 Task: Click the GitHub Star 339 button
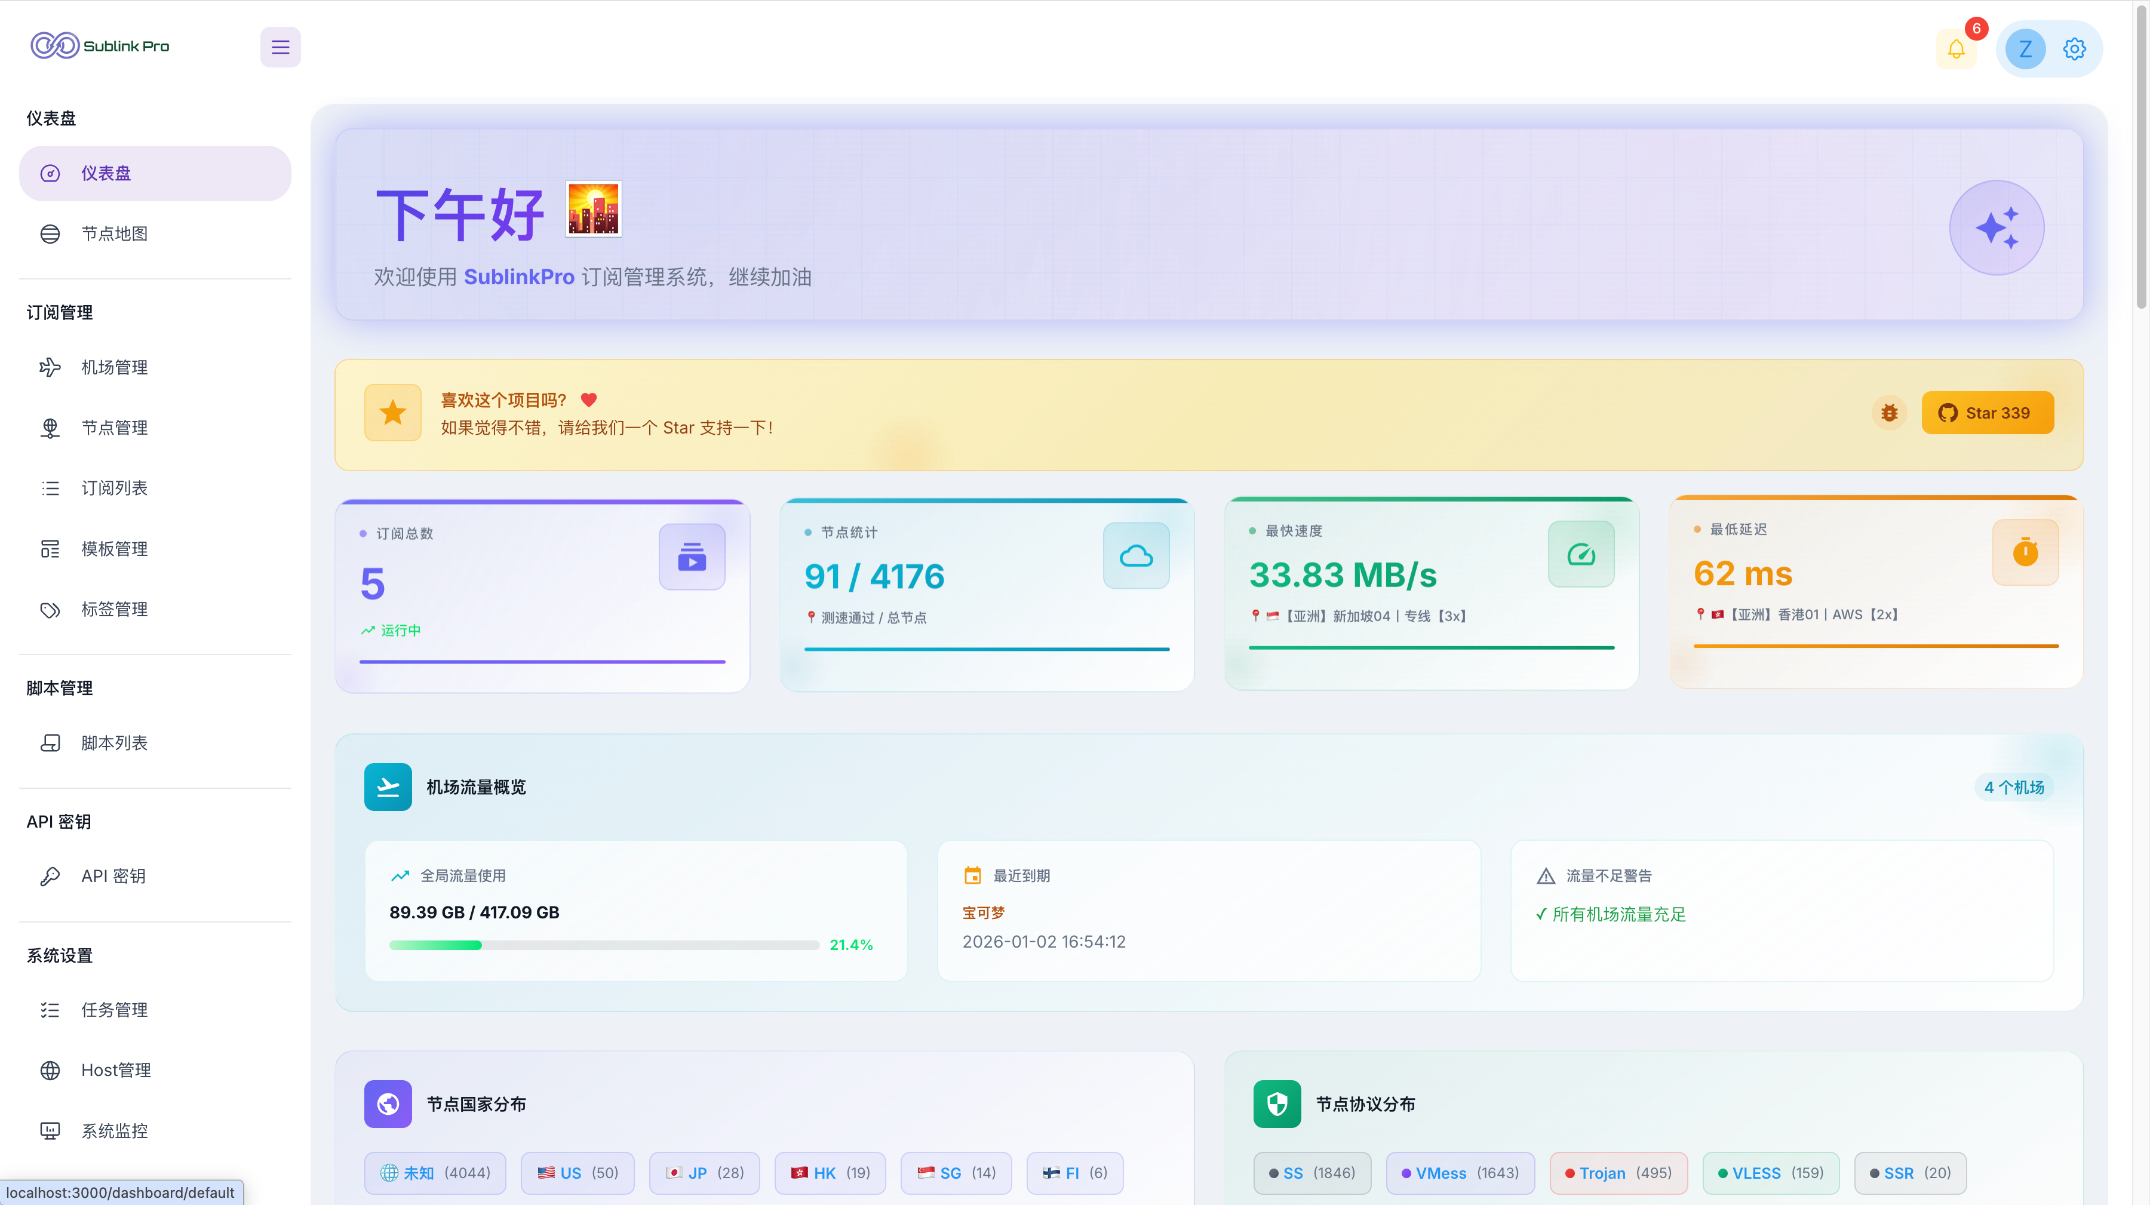click(1987, 413)
